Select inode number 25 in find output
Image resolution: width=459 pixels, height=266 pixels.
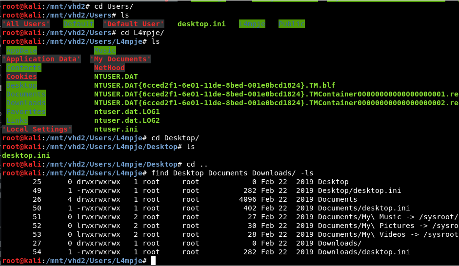coord(37,182)
